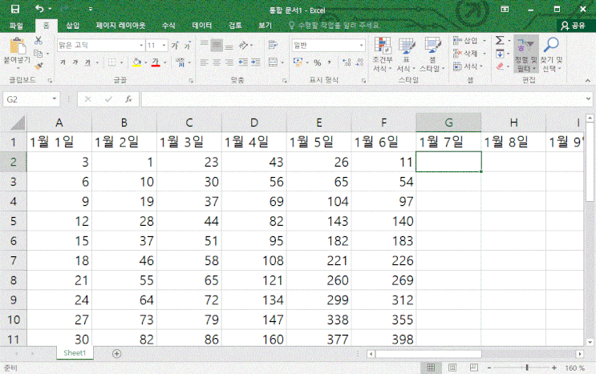The height and width of the screenshot is (374, 596).
Task: Select the Format Painter brush icon
Action: [x=39, y=66]
